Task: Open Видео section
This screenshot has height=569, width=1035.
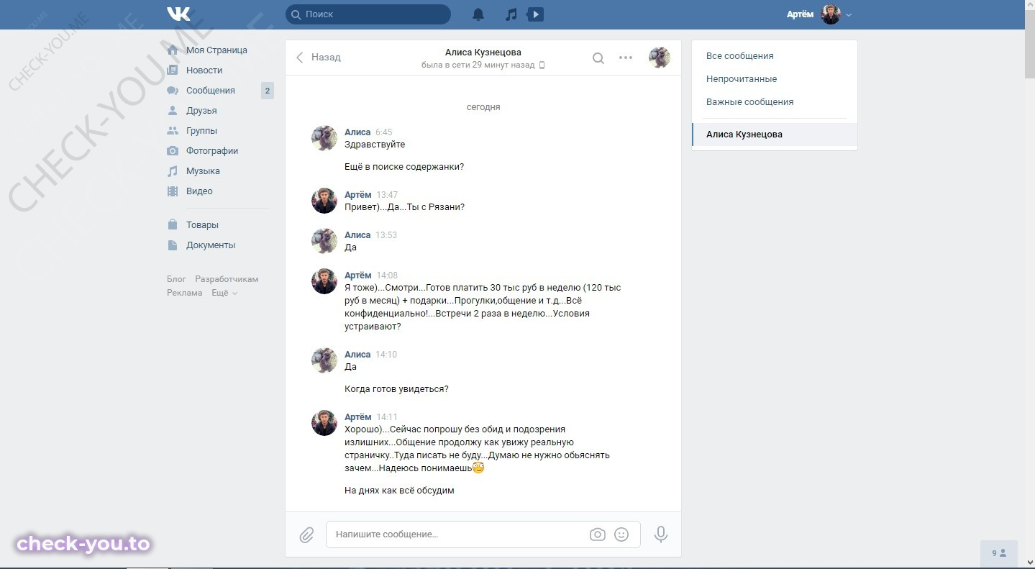Action: click(199, 191)
